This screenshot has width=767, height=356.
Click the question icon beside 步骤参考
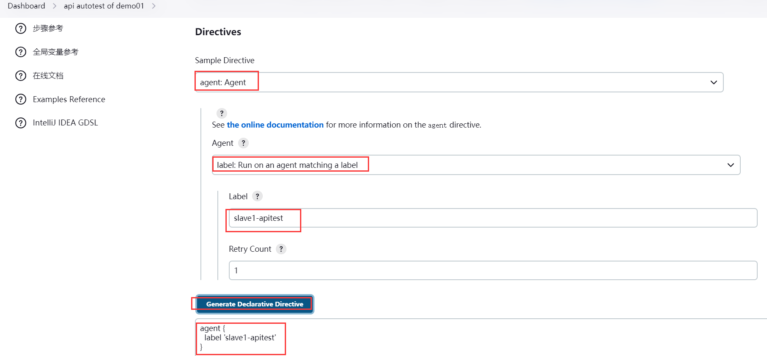[21, 28]
